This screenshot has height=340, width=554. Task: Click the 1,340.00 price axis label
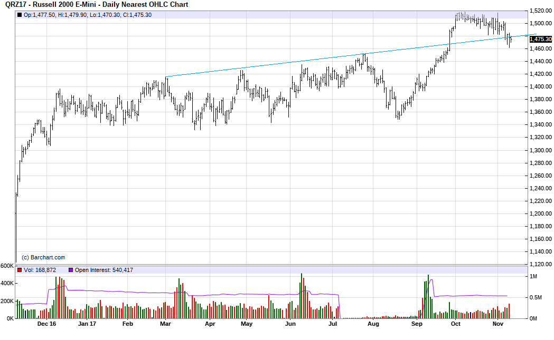coord(541,124)
